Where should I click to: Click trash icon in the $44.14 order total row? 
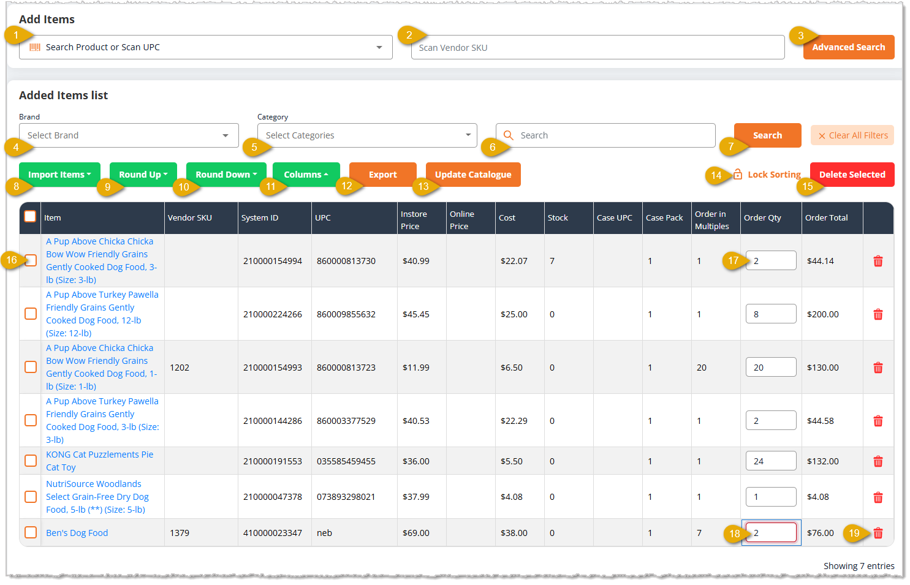click(878, 261)
